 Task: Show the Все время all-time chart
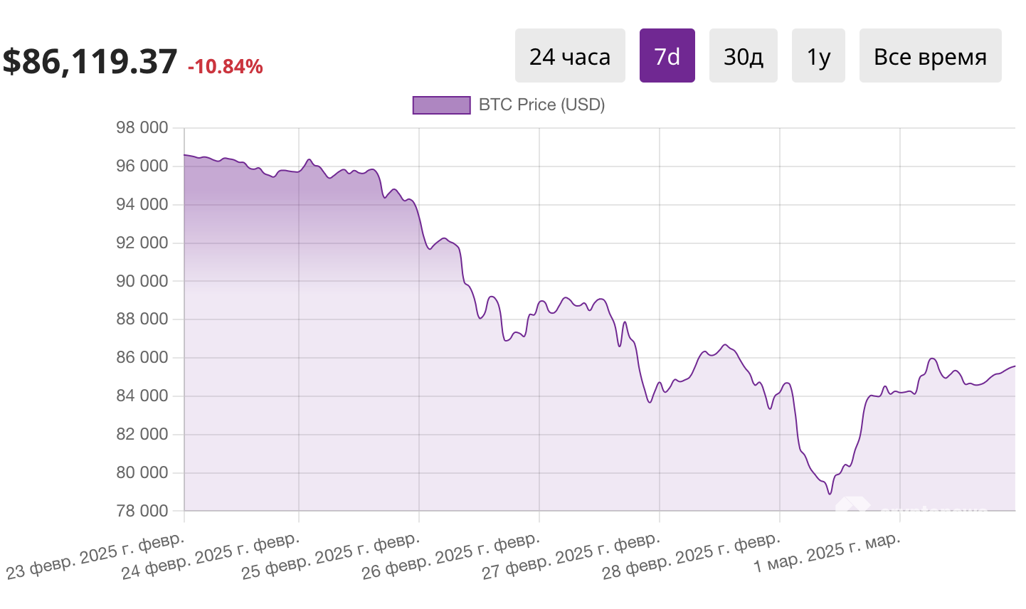pos(930,55)
